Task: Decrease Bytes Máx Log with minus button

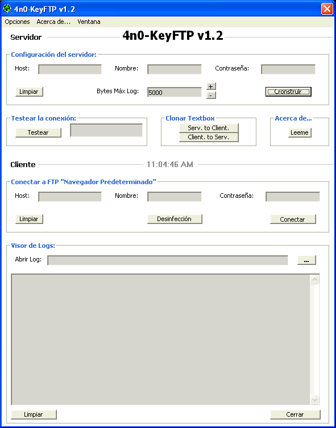Action: click(211, 95)
